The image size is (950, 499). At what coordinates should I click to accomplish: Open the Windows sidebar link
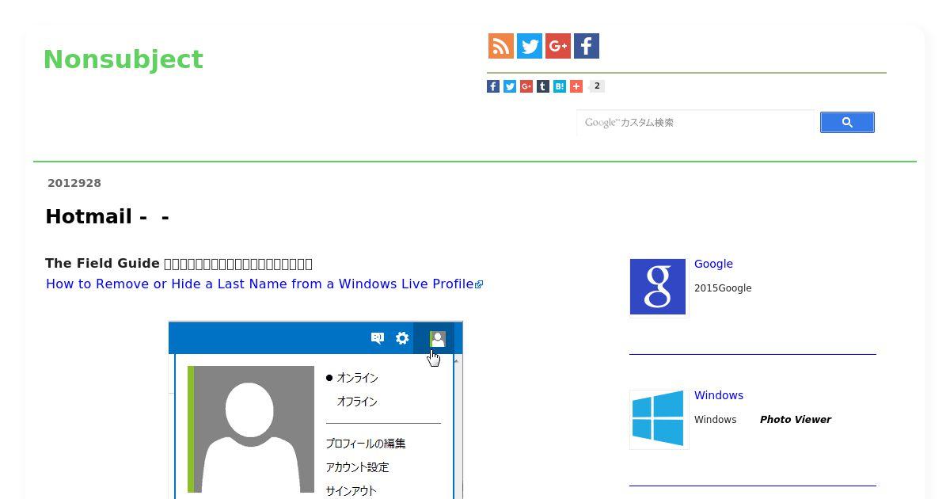719,395
